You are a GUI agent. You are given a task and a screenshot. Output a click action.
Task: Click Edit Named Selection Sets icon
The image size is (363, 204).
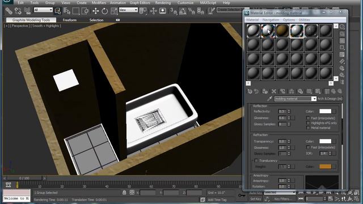pos(211,11)
